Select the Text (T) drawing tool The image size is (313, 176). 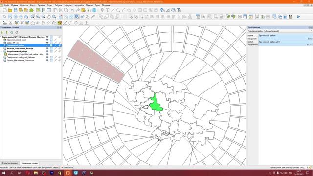click(x=108, y=10)
